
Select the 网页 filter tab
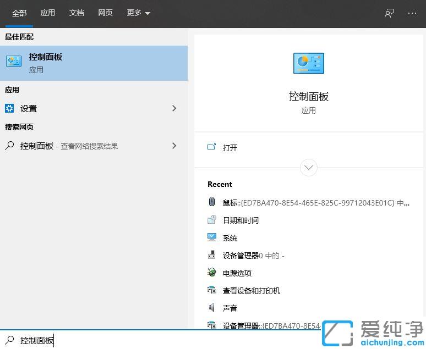pos(105,13)
